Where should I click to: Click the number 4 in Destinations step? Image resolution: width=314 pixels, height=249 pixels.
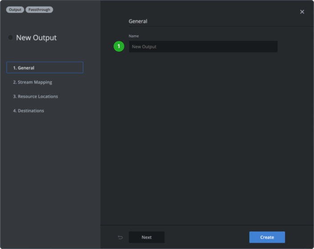(x=14, y=110)
